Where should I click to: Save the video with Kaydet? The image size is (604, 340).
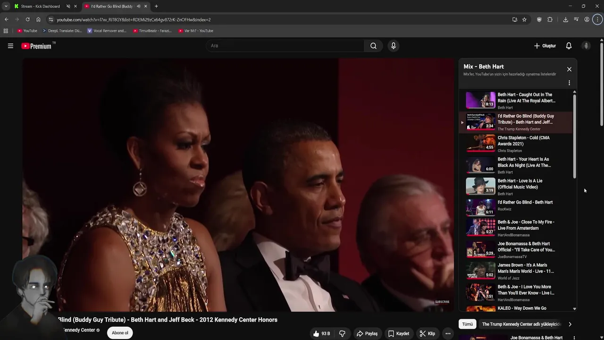point(399,333)
